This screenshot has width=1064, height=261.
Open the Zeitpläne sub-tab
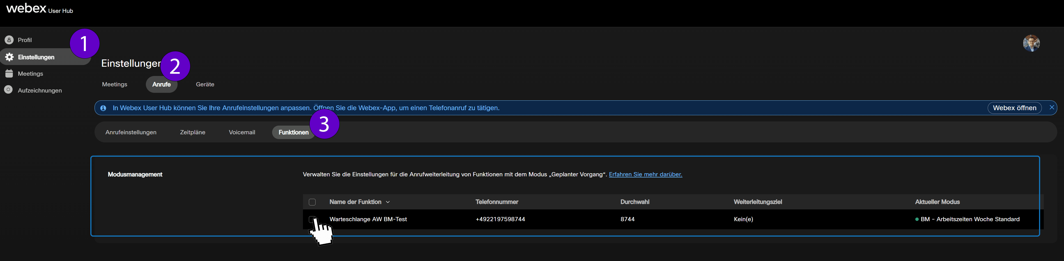[192, 132]
